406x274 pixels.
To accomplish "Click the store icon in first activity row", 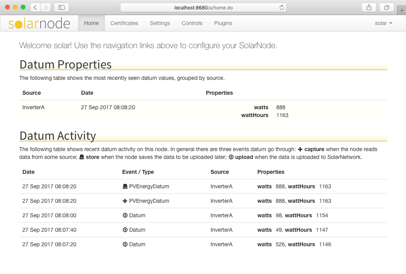I will click(125, 187).
